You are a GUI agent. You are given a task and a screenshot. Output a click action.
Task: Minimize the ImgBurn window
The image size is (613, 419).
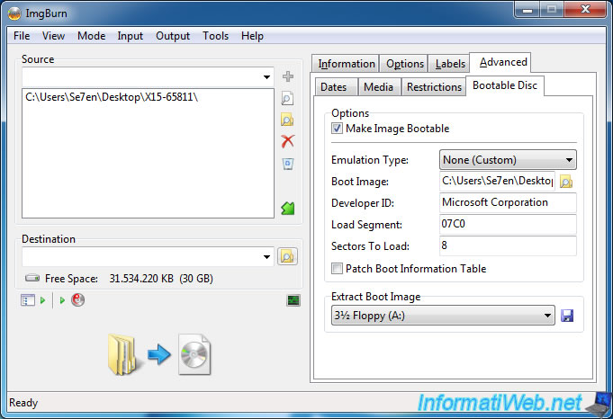527,9
